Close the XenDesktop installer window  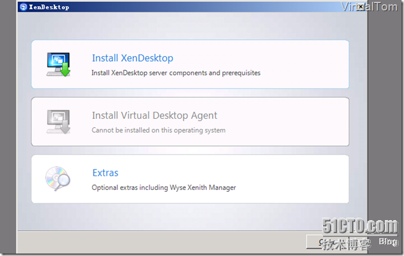(361, 7)
